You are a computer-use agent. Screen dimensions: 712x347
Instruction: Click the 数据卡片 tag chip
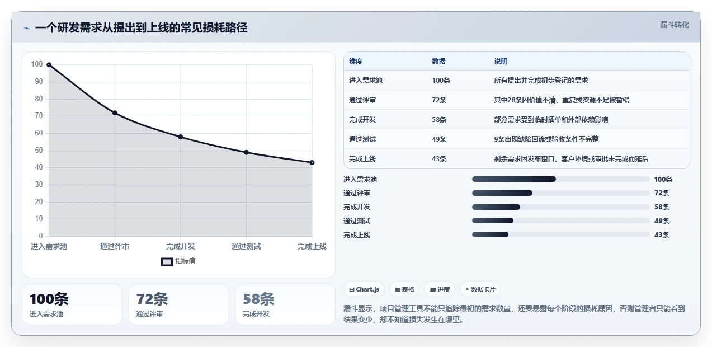click(x=480, y=289)
